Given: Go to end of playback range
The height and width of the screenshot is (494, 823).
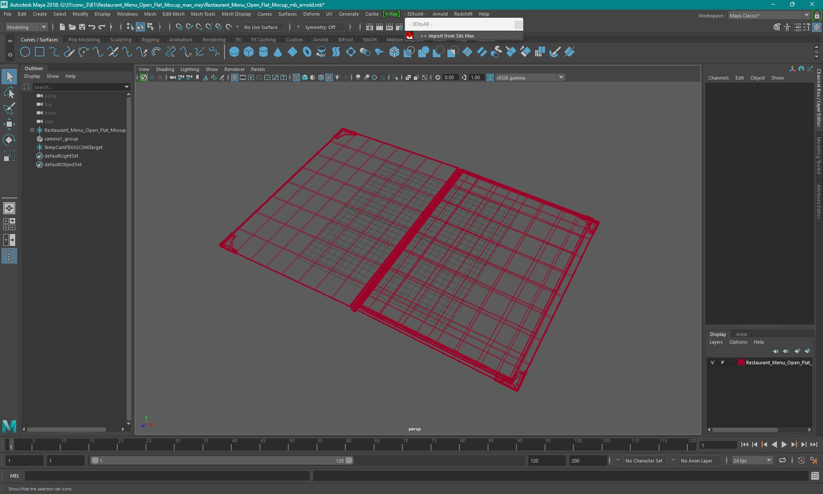Looking at the screenshot, I should coord(814,445).
